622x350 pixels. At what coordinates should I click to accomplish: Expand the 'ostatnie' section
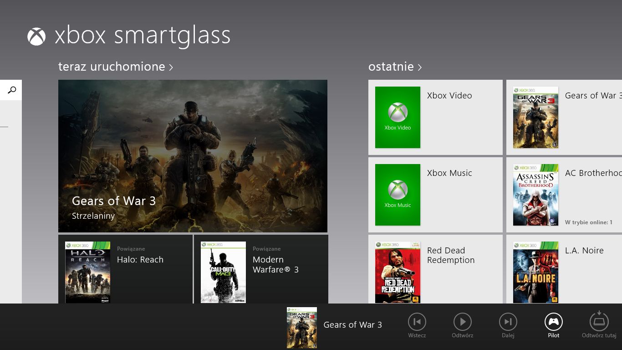[x=395, y=67]
